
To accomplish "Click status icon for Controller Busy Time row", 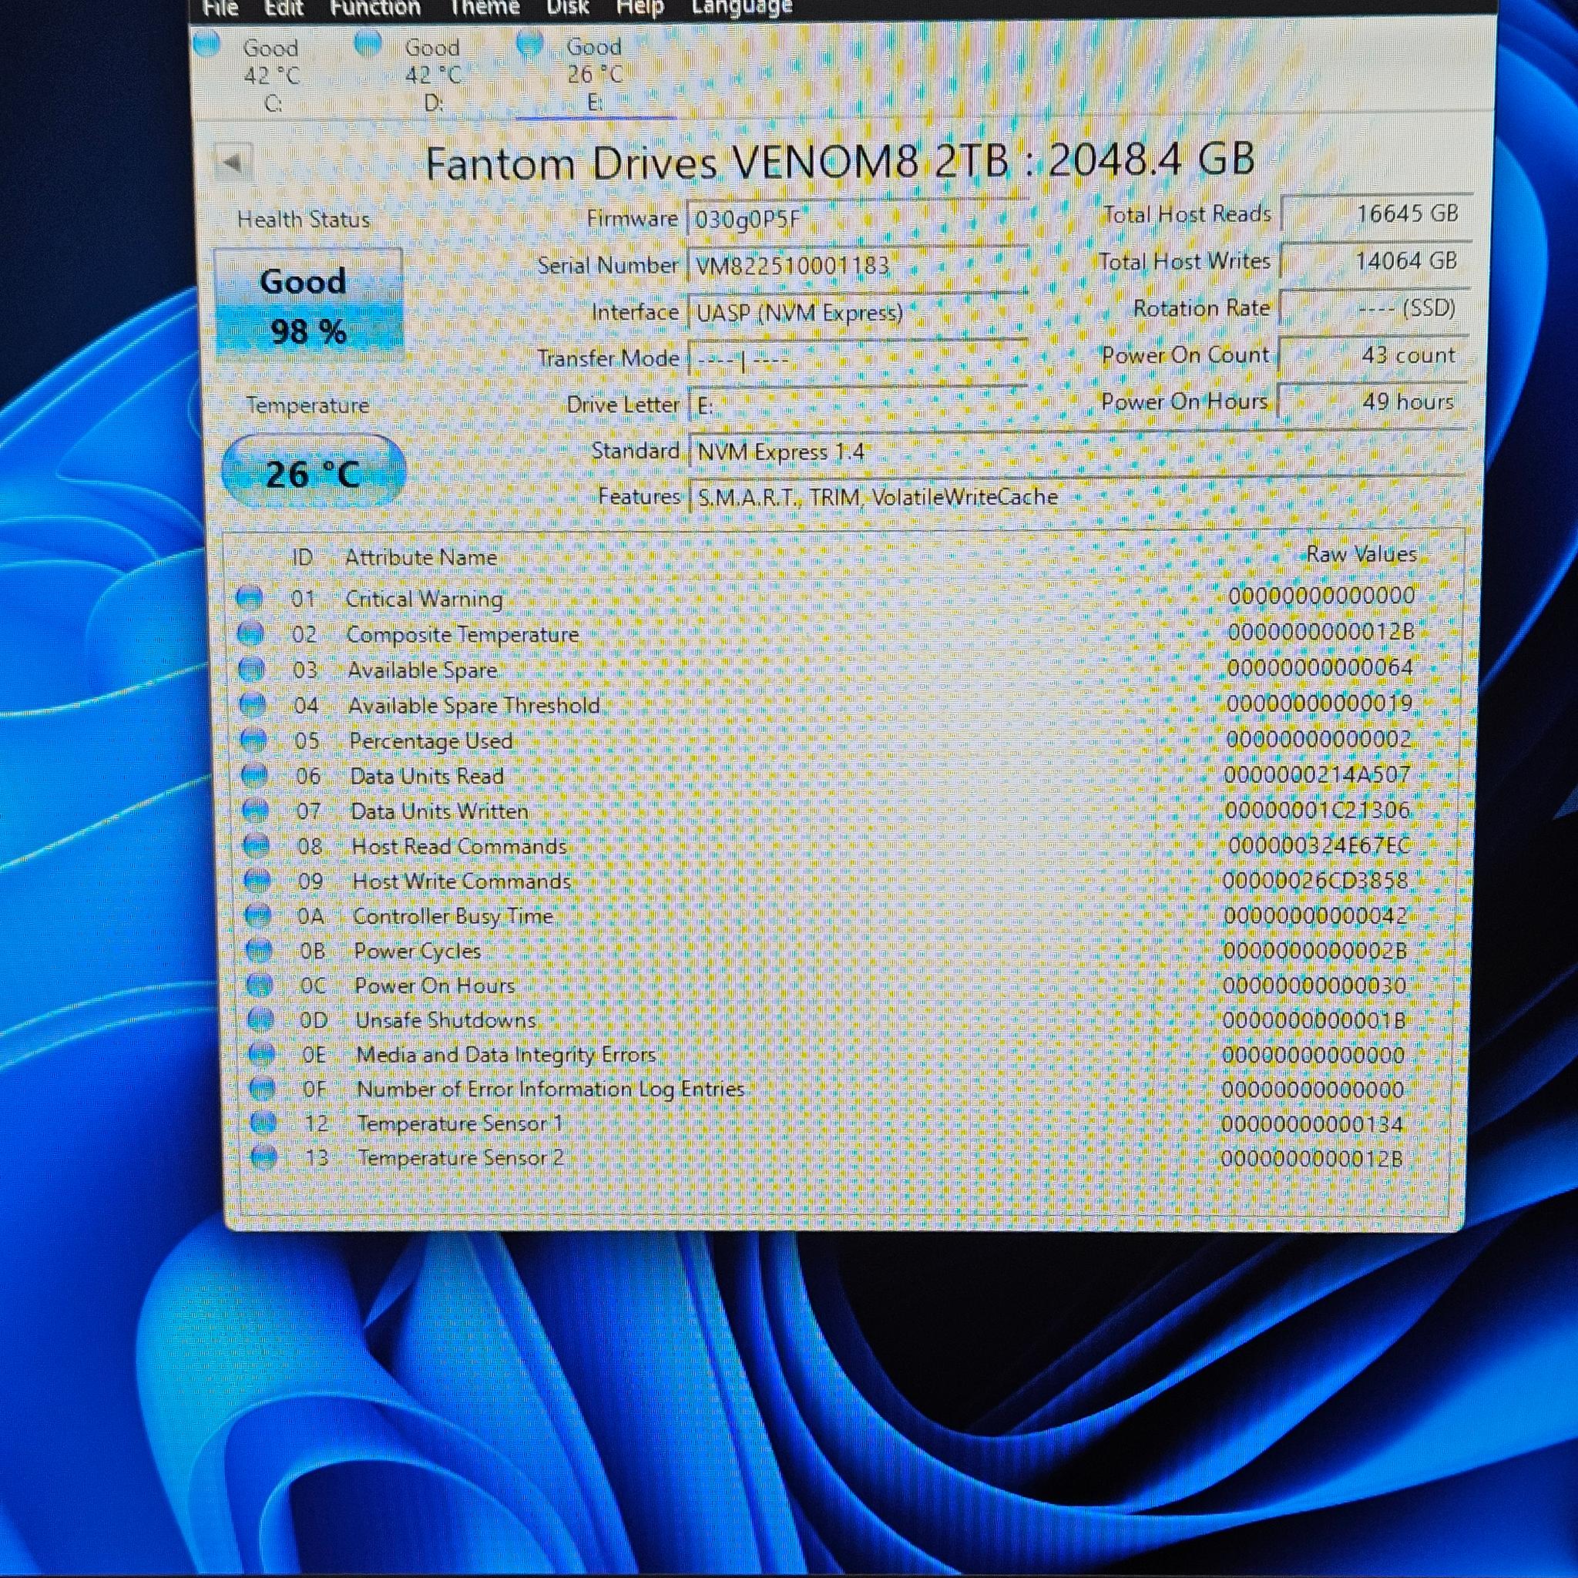I will tap(258, 915).
